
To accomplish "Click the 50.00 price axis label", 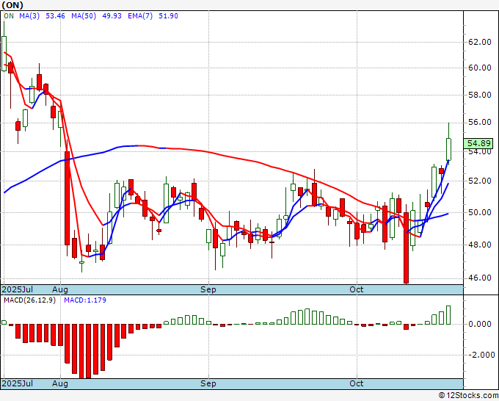I will (x=479, y=212).
